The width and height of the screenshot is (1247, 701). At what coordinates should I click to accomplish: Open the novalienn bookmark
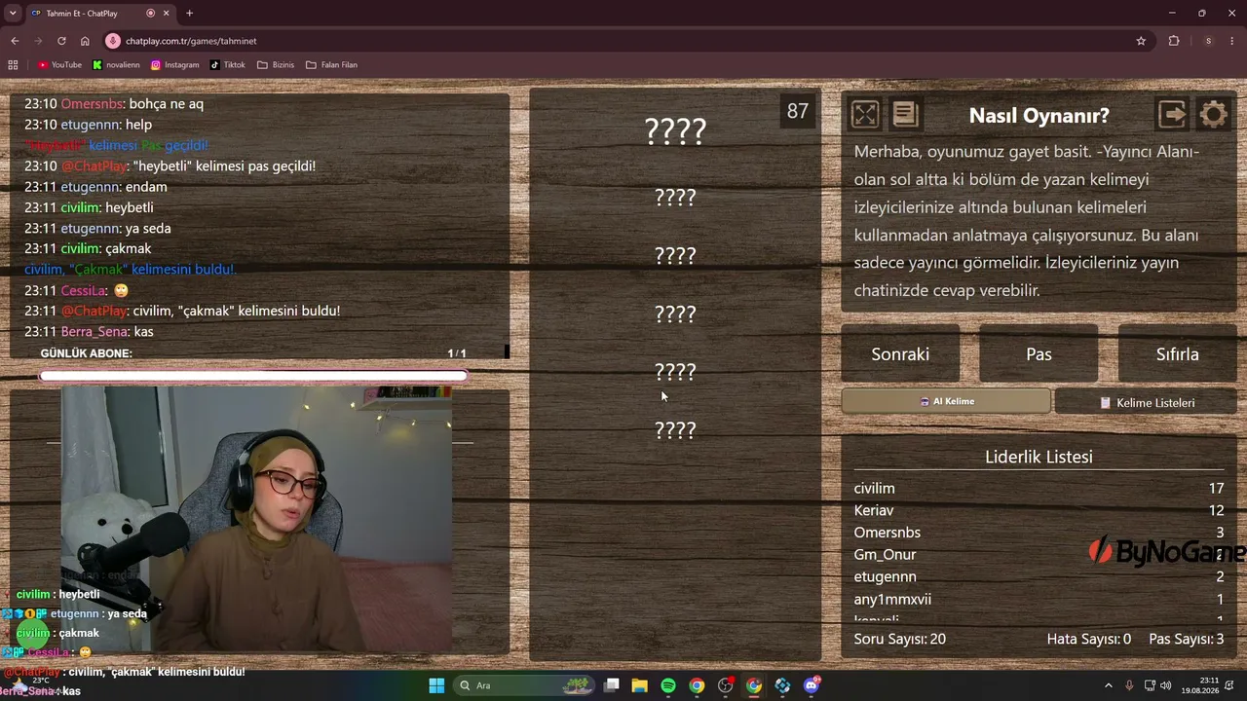117,65
